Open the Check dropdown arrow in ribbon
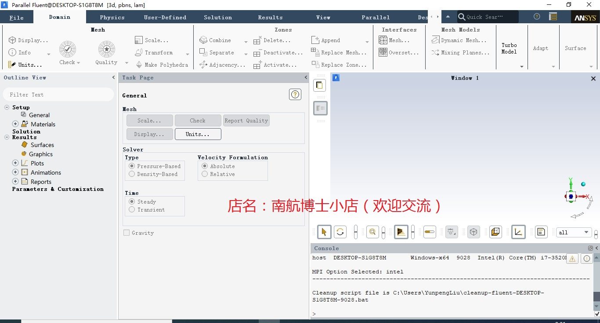Viewport: 600px width, 323px height. [x=78, y=63]
